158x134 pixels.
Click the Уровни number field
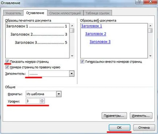tap(33, 101)
